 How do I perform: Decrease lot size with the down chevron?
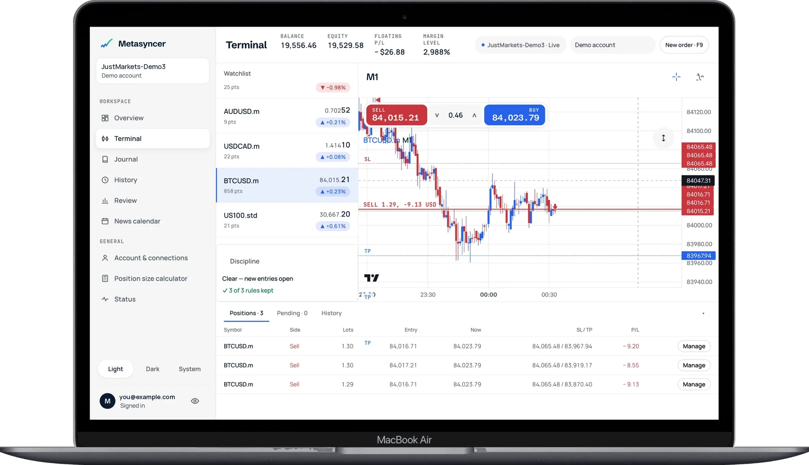pyautogui.click(x=436, y=116)
